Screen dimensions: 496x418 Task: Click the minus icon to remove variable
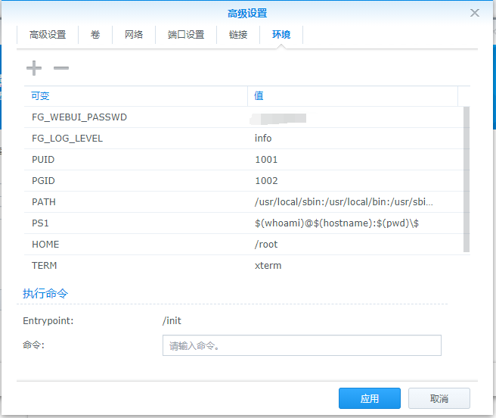tap(61, 68)
